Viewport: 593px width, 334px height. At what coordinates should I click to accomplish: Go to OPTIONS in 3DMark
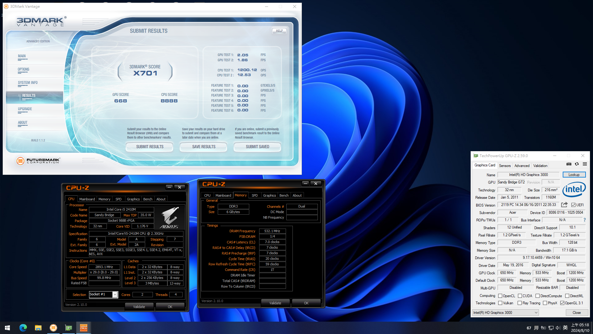(23, 70)
